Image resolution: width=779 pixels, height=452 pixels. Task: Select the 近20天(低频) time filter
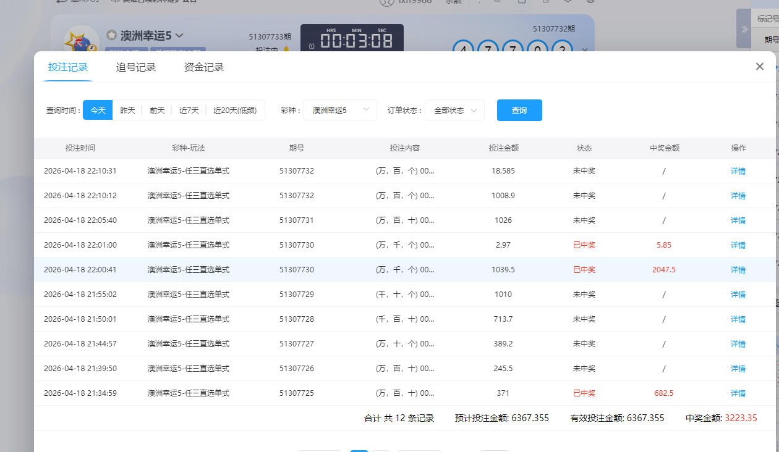pyautogui.click(x=235, y=110)
